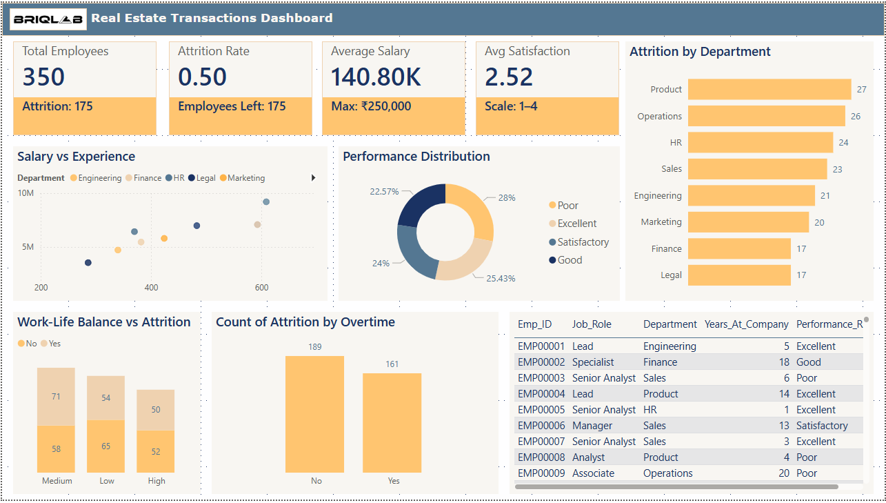This screenshot has height=503, width=886.
Task: Click the Department column header in the table
Action: (x=669, y=324)
